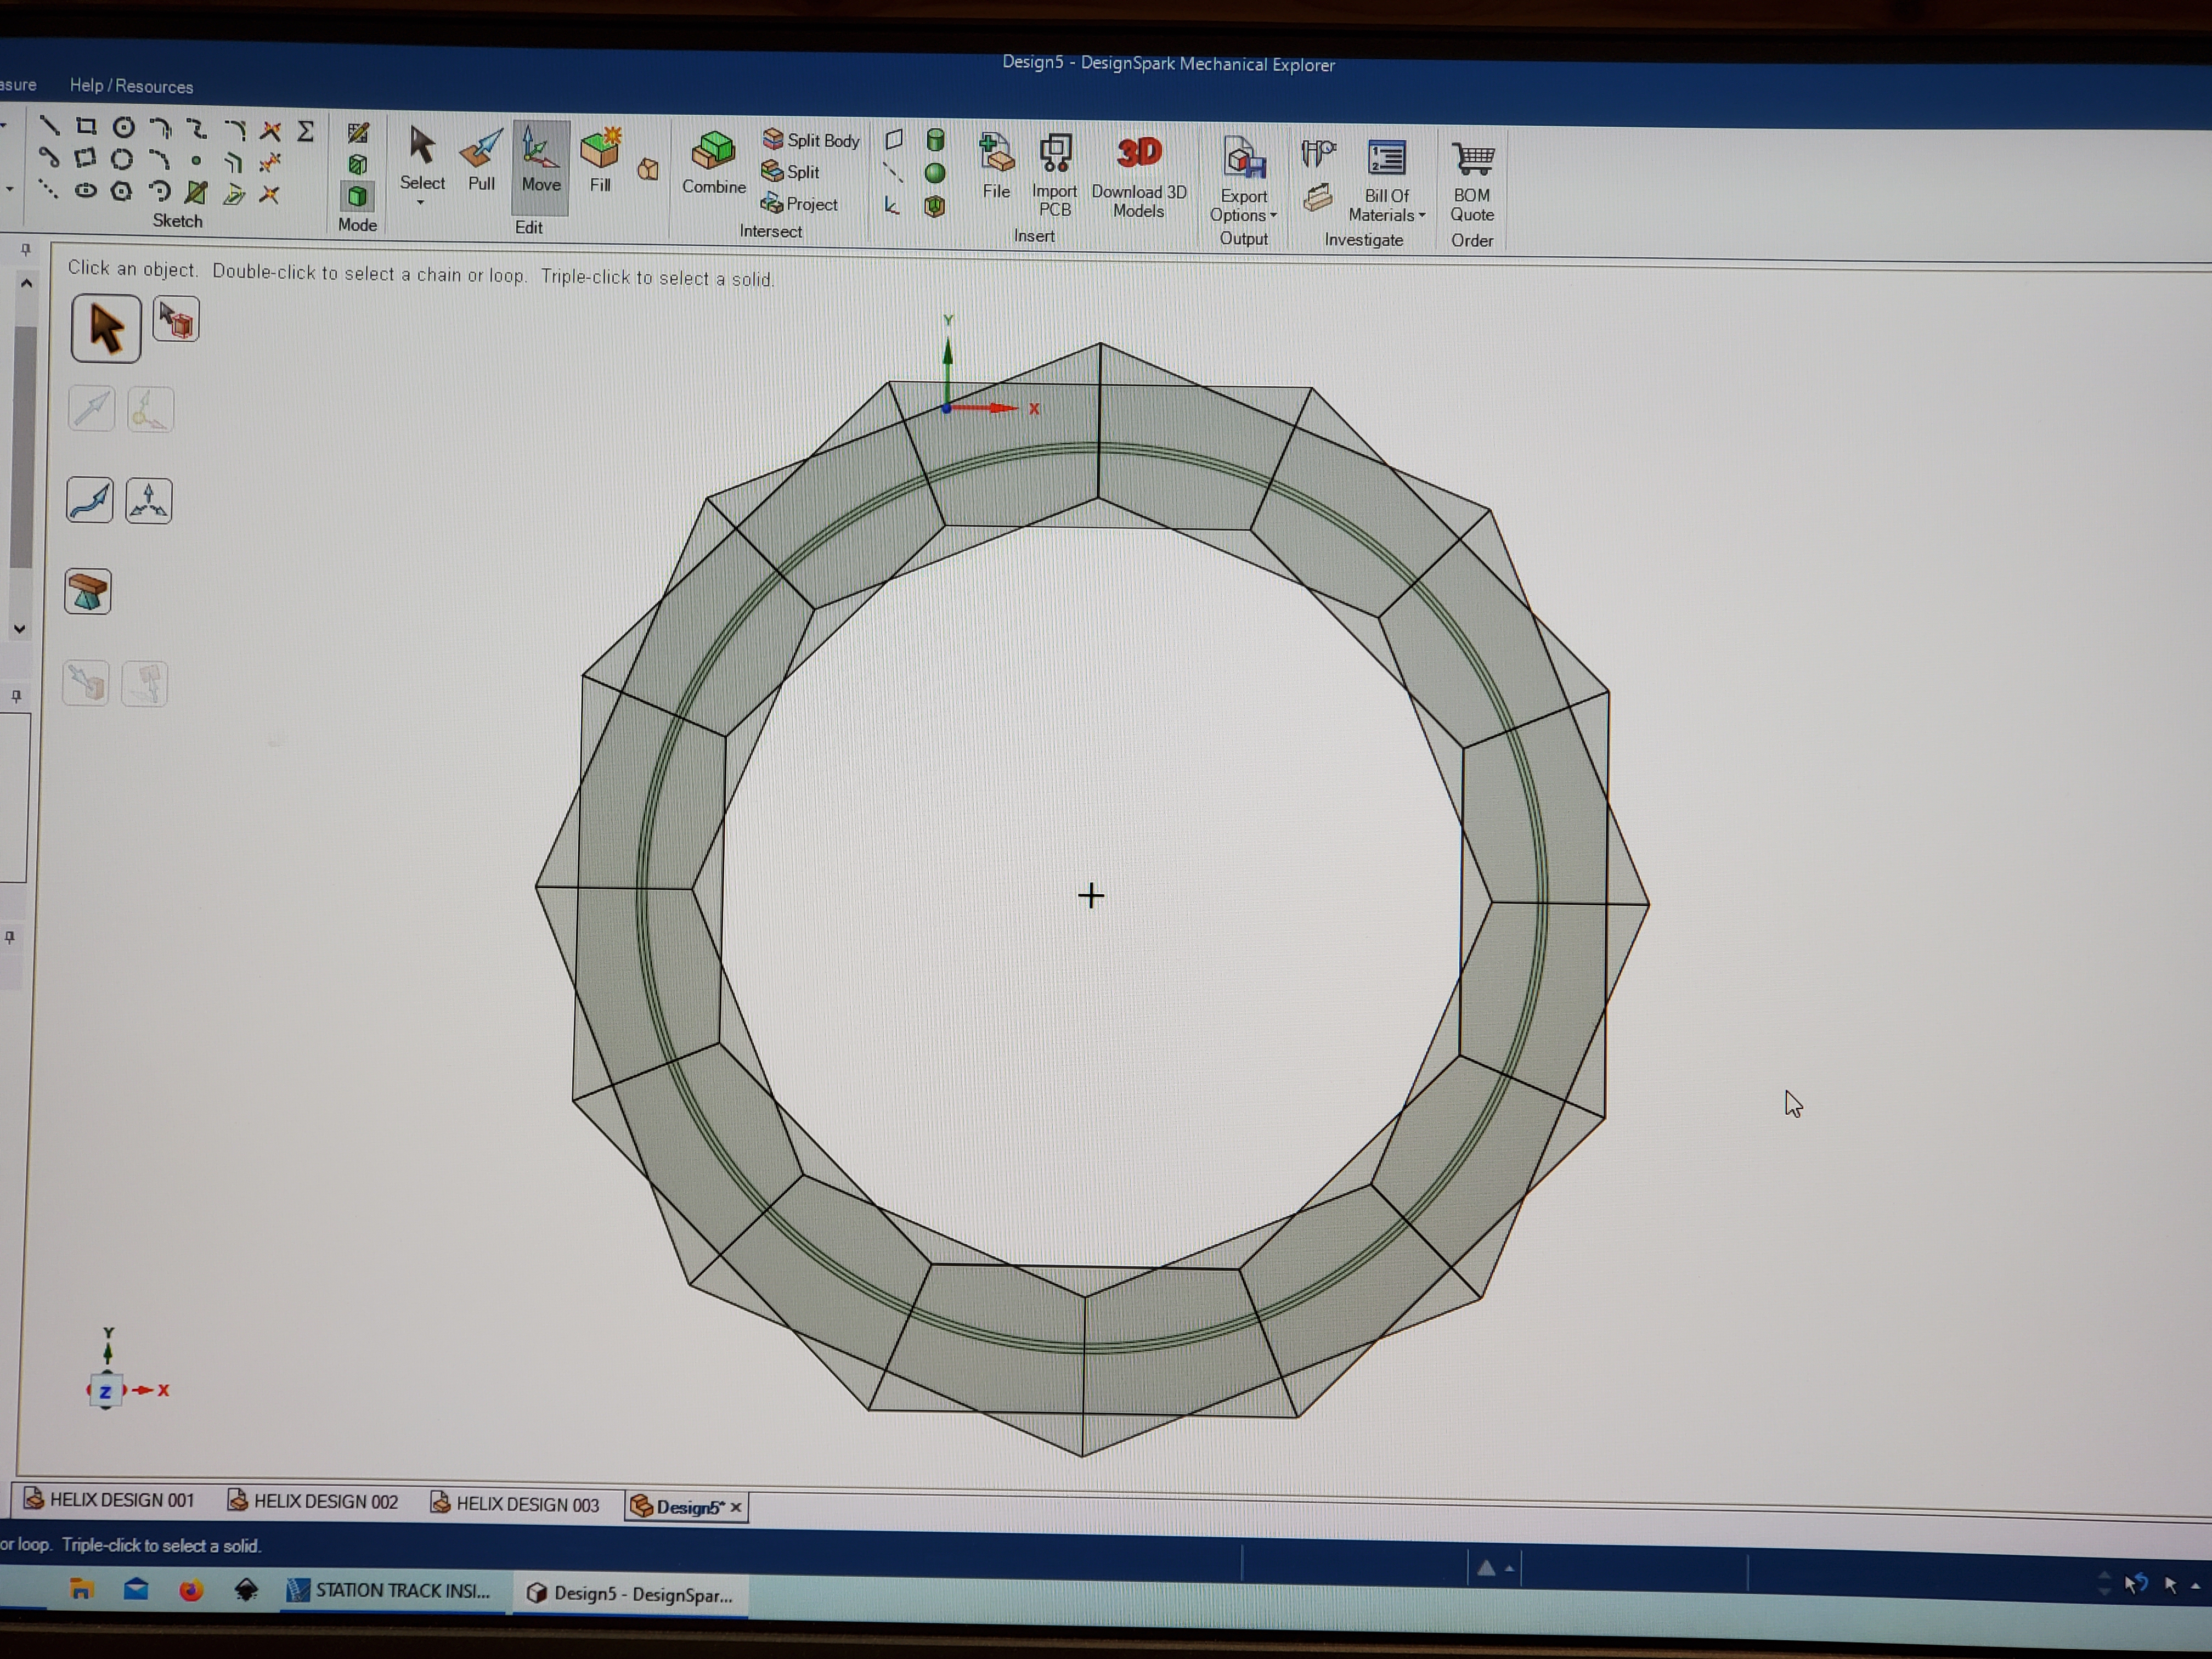Screen dimensions: 2212x1659
Task: Switch to HELIX DESIGN 001 document tab
Action: click(x=109, y=1499)
